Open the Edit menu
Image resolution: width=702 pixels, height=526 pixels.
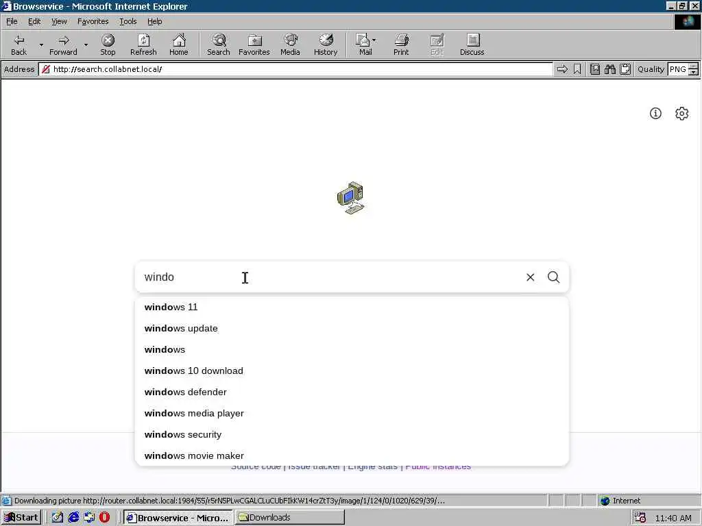(x=34, y=21)
